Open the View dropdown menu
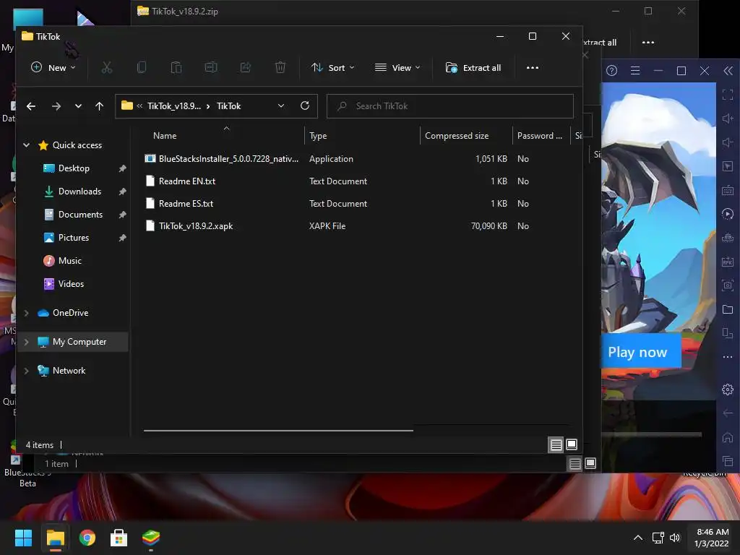740x555 pixels. (397, 67)
